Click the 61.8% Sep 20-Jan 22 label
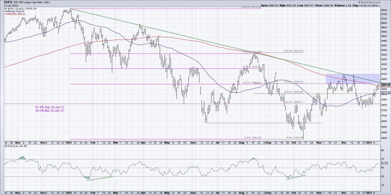 [49, 107]
